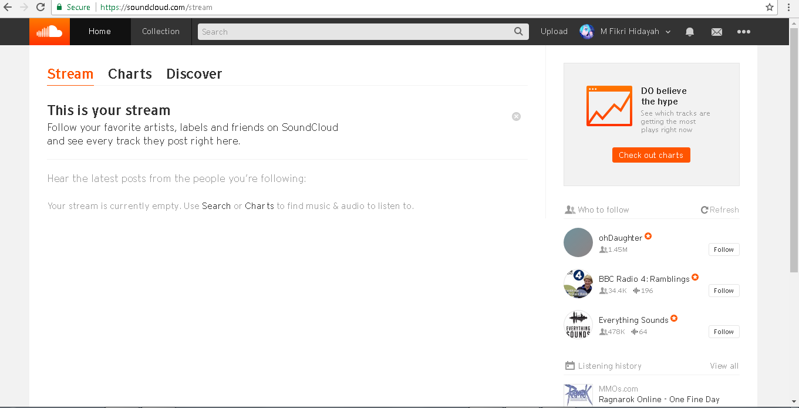The width and height of the screenshot is (799, 408).
Task: Go back in browser
Action: 8,7
